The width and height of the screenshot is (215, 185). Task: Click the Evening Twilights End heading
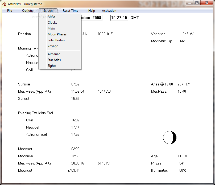pyautogui.click(x=35, y=113)
